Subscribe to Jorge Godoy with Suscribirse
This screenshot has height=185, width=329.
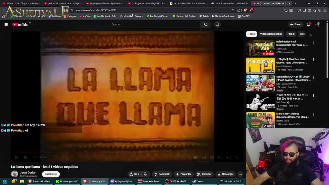pyautogui.click(x=51, y=174)
